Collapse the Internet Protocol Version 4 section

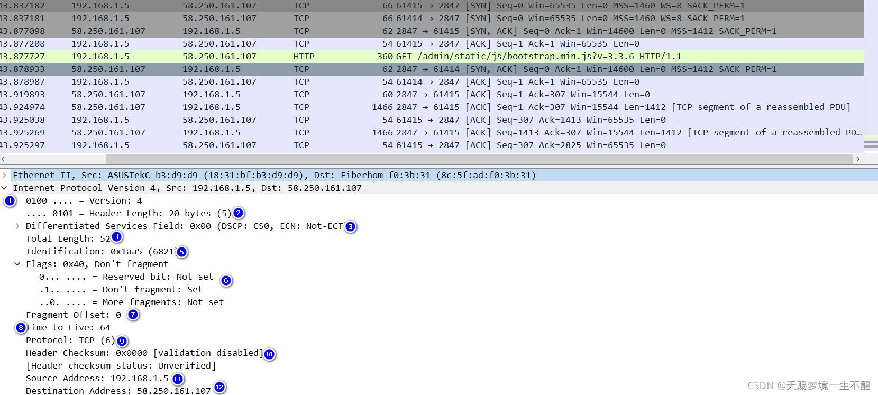[x=4, y=188]
